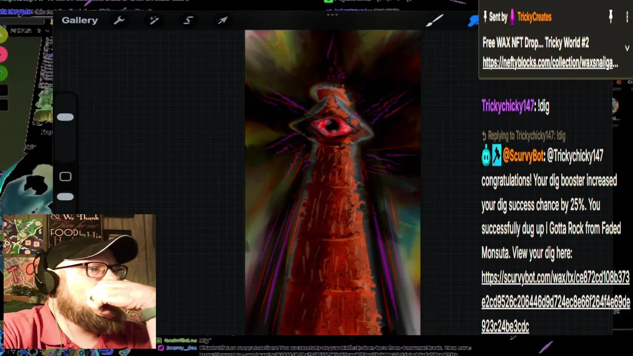Select the Paint brush tool
The image size is (633, 356).
[x=435, y=20]
